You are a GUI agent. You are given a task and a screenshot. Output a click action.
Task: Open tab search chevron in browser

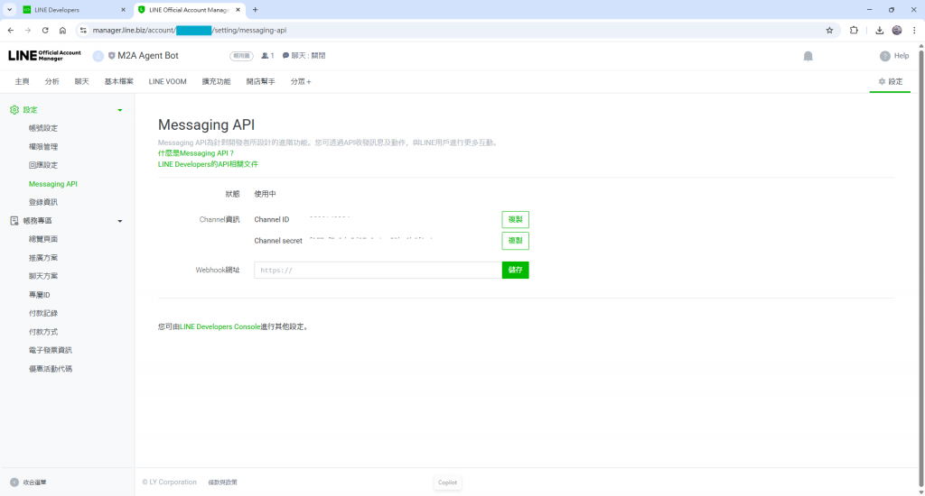pyautogui.click(x=9, y=9)
